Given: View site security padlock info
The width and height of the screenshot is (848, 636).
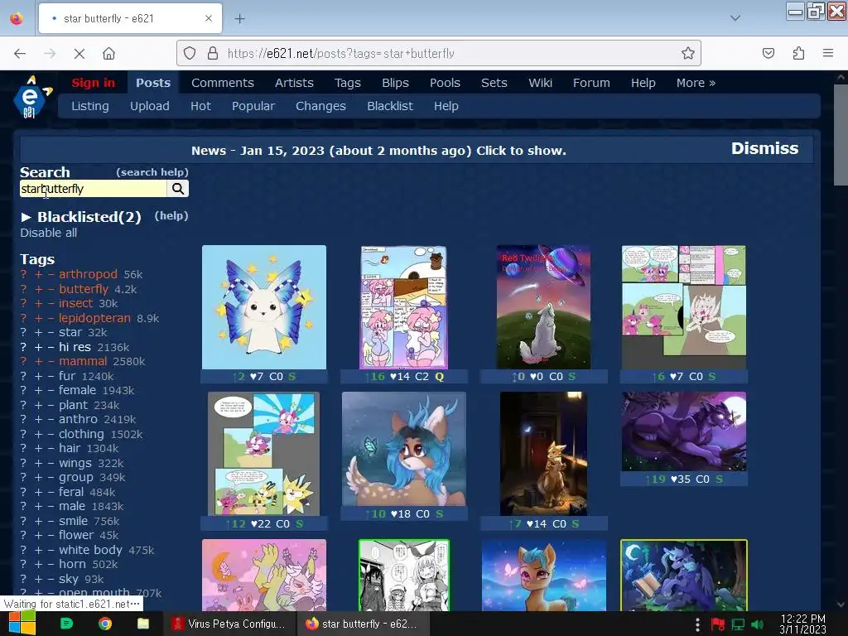Looking at the screenshot, I should click(213, 53).
